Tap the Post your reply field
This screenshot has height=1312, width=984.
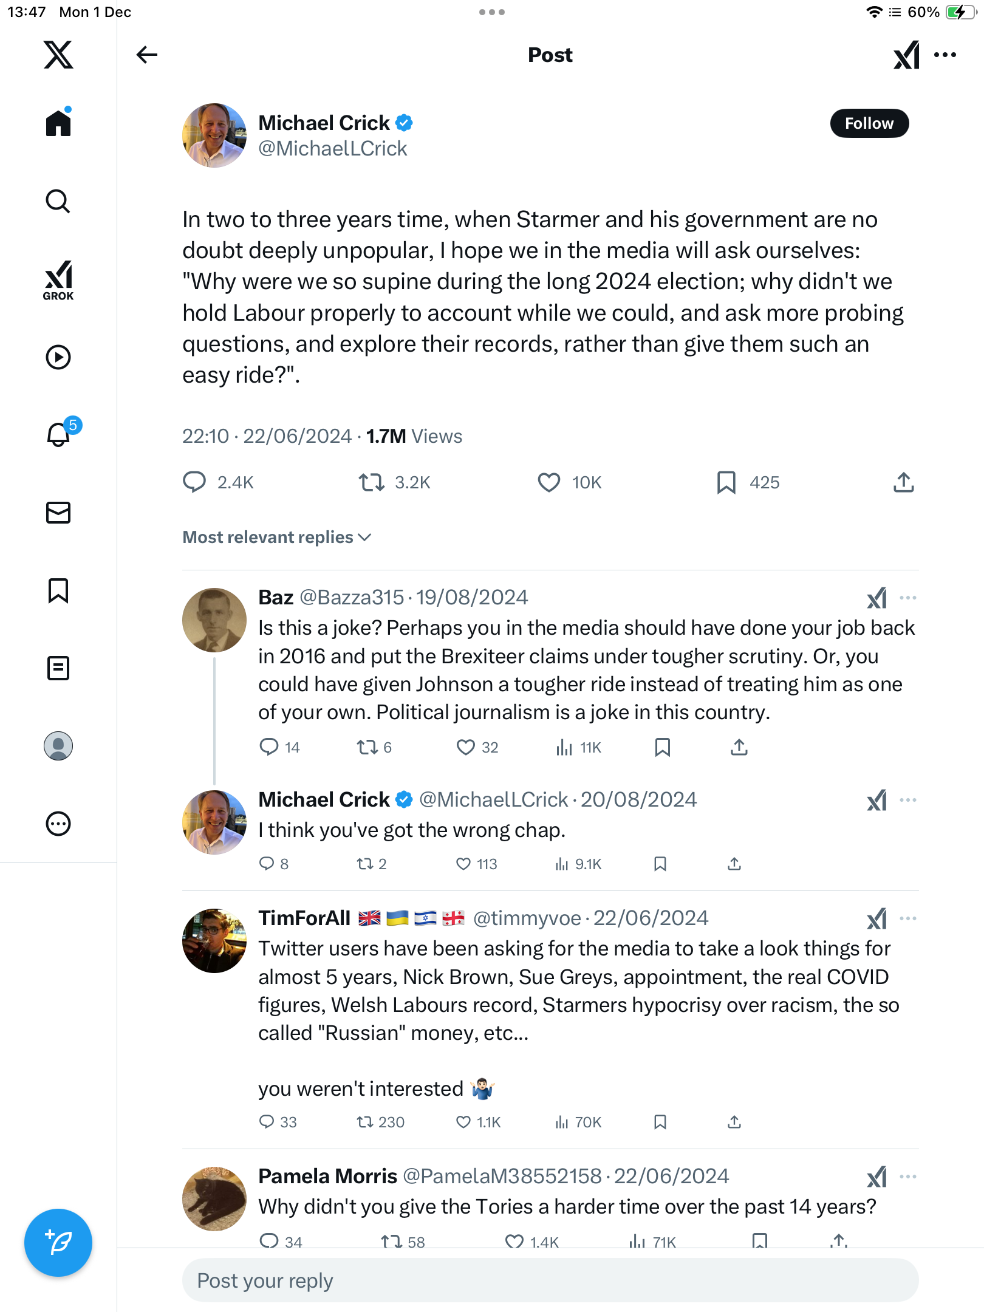(550, 1280)
